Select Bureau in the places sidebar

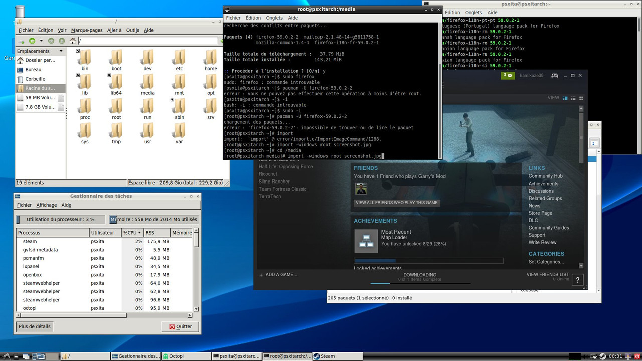point(40,70)
